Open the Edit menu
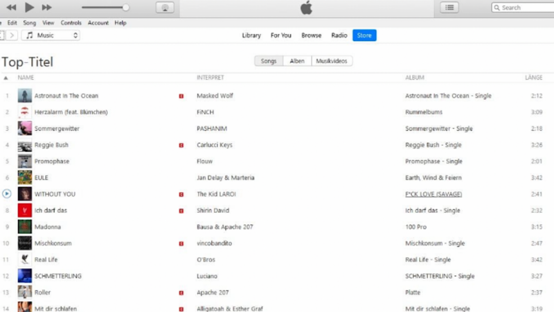Viewport: 554px width, 312px height. (x=12, y=23)
